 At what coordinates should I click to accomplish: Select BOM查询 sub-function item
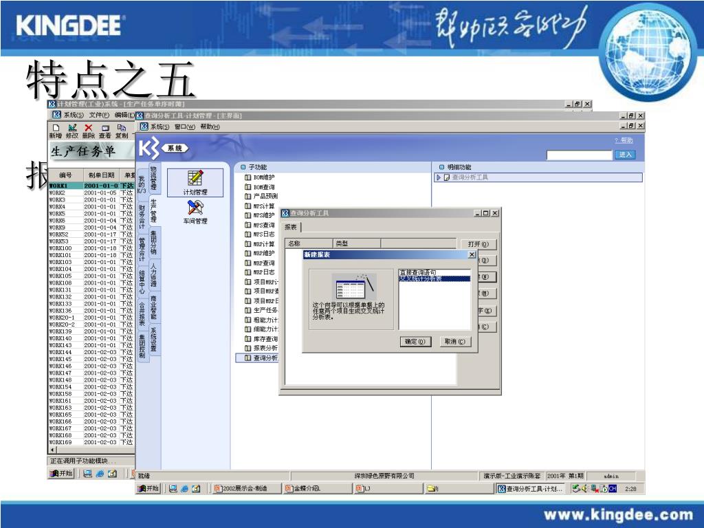point(259,187)
